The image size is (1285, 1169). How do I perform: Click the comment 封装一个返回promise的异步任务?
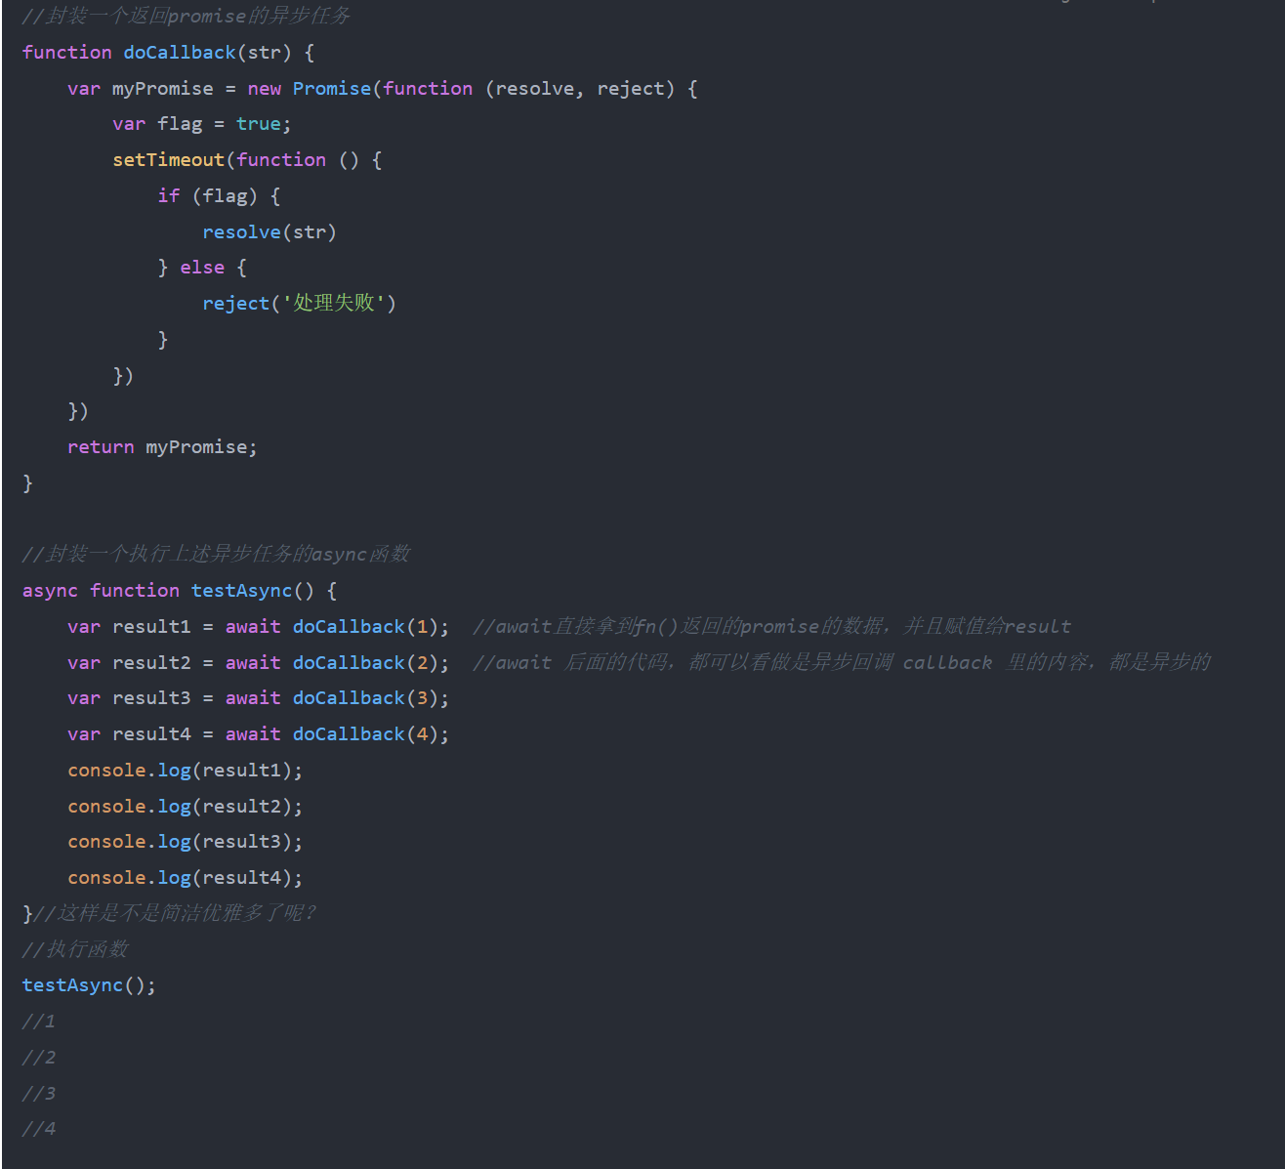[186, 16]
